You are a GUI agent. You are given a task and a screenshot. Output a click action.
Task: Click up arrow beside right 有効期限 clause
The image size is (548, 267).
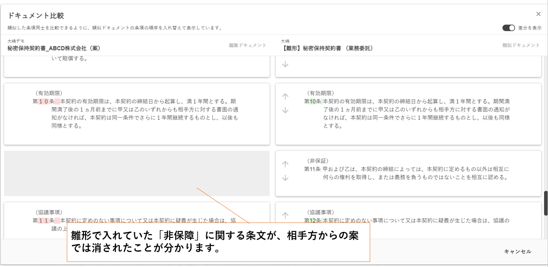[x=285, y=97]
